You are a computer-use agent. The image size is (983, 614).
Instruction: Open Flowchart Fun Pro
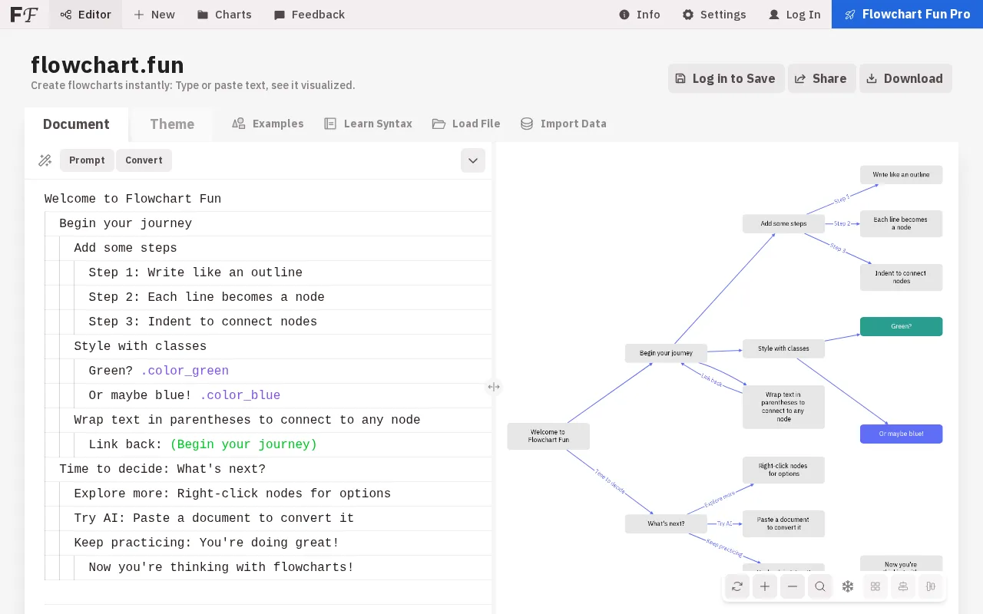tap(907, 15)
